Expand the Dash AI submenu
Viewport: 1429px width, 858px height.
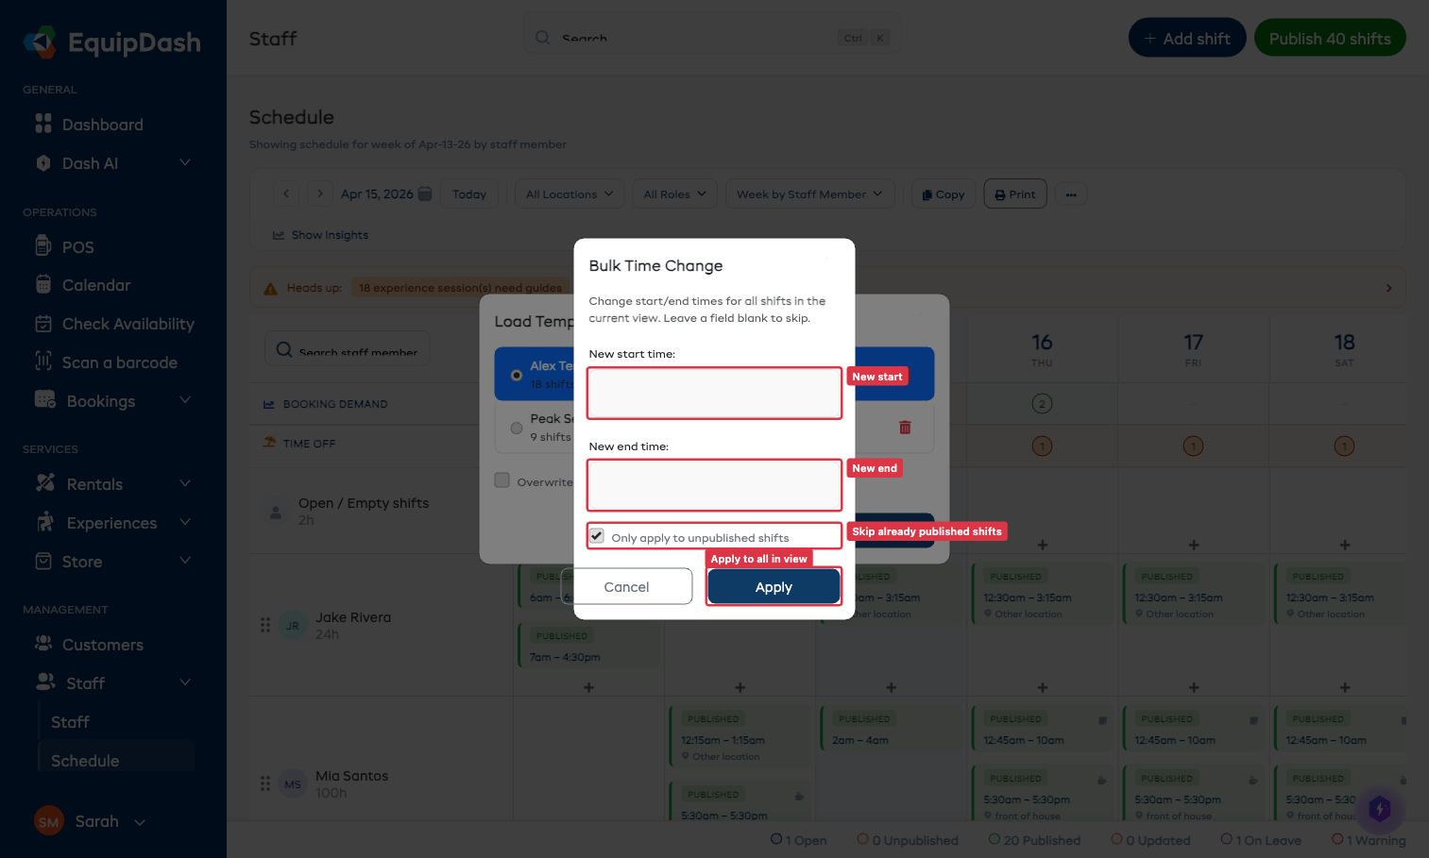pos(185,162)
